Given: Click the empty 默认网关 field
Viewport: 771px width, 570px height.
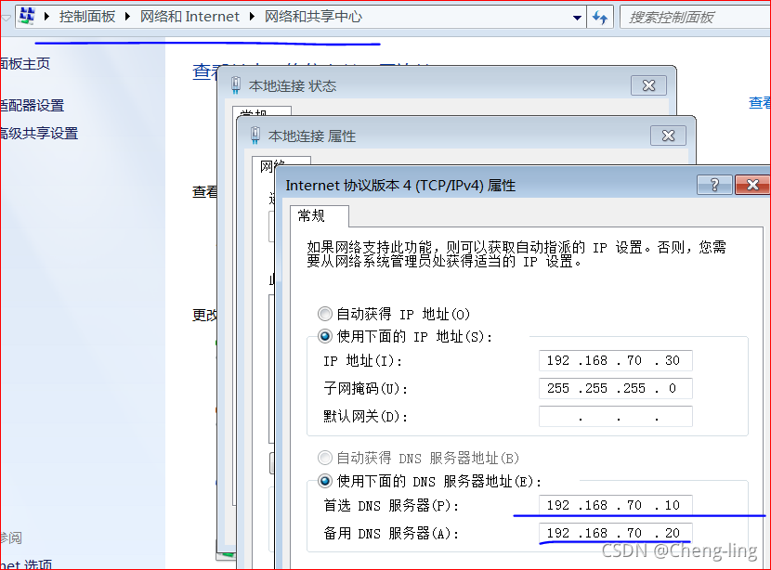Looking at the screenshot, I should pos(616,417).
